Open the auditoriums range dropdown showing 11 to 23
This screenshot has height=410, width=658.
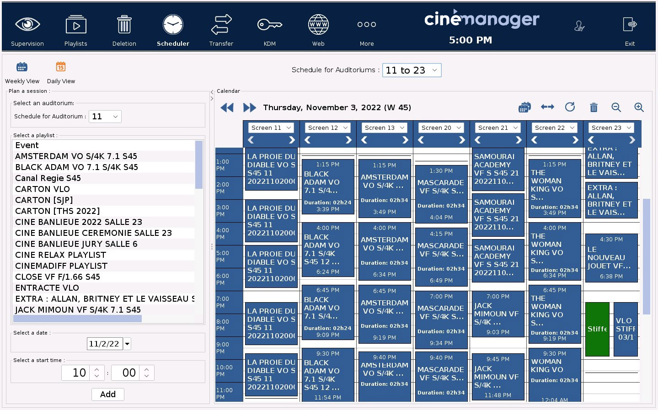tap(411, 70)
